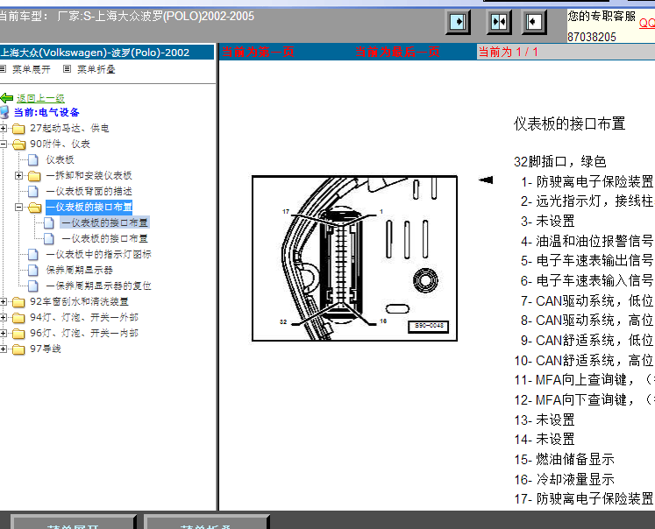Expand the 96灯、灯泡、开关一内部 folder

(x=4, y=334)
